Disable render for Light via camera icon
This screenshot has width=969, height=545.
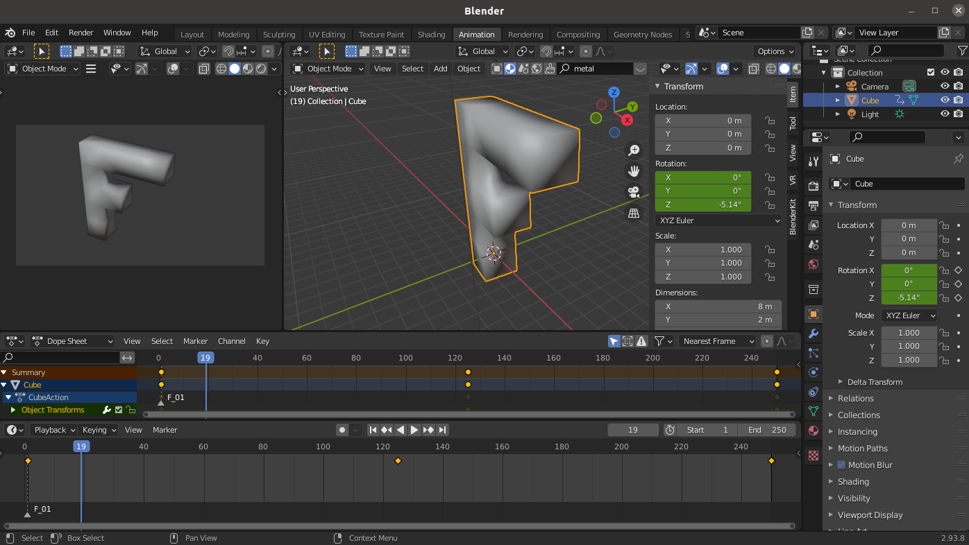(959, 114)
